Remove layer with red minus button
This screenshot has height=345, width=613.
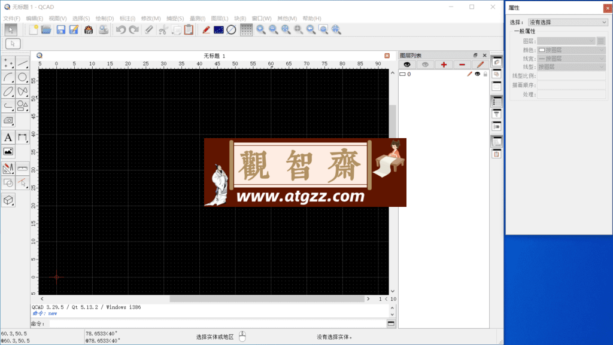click(x=462, y=65)
